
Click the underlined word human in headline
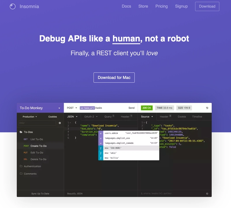[126, 39]
